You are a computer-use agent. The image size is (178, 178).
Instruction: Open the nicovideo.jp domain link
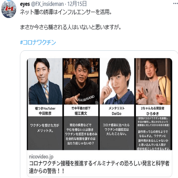[41, 157]
